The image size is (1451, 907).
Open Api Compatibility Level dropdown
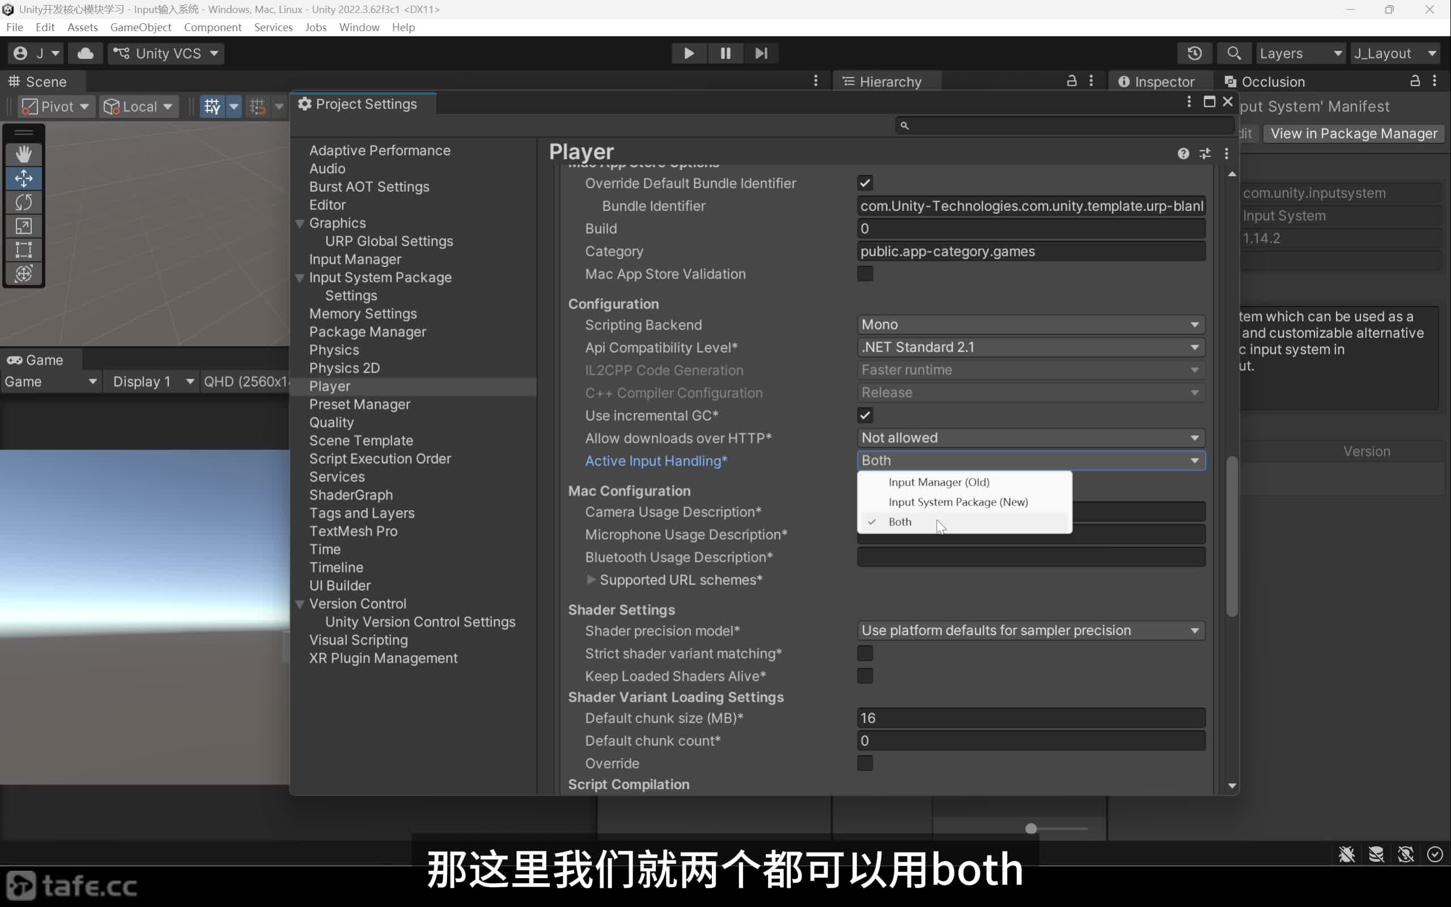click(x=1030, y=347)
